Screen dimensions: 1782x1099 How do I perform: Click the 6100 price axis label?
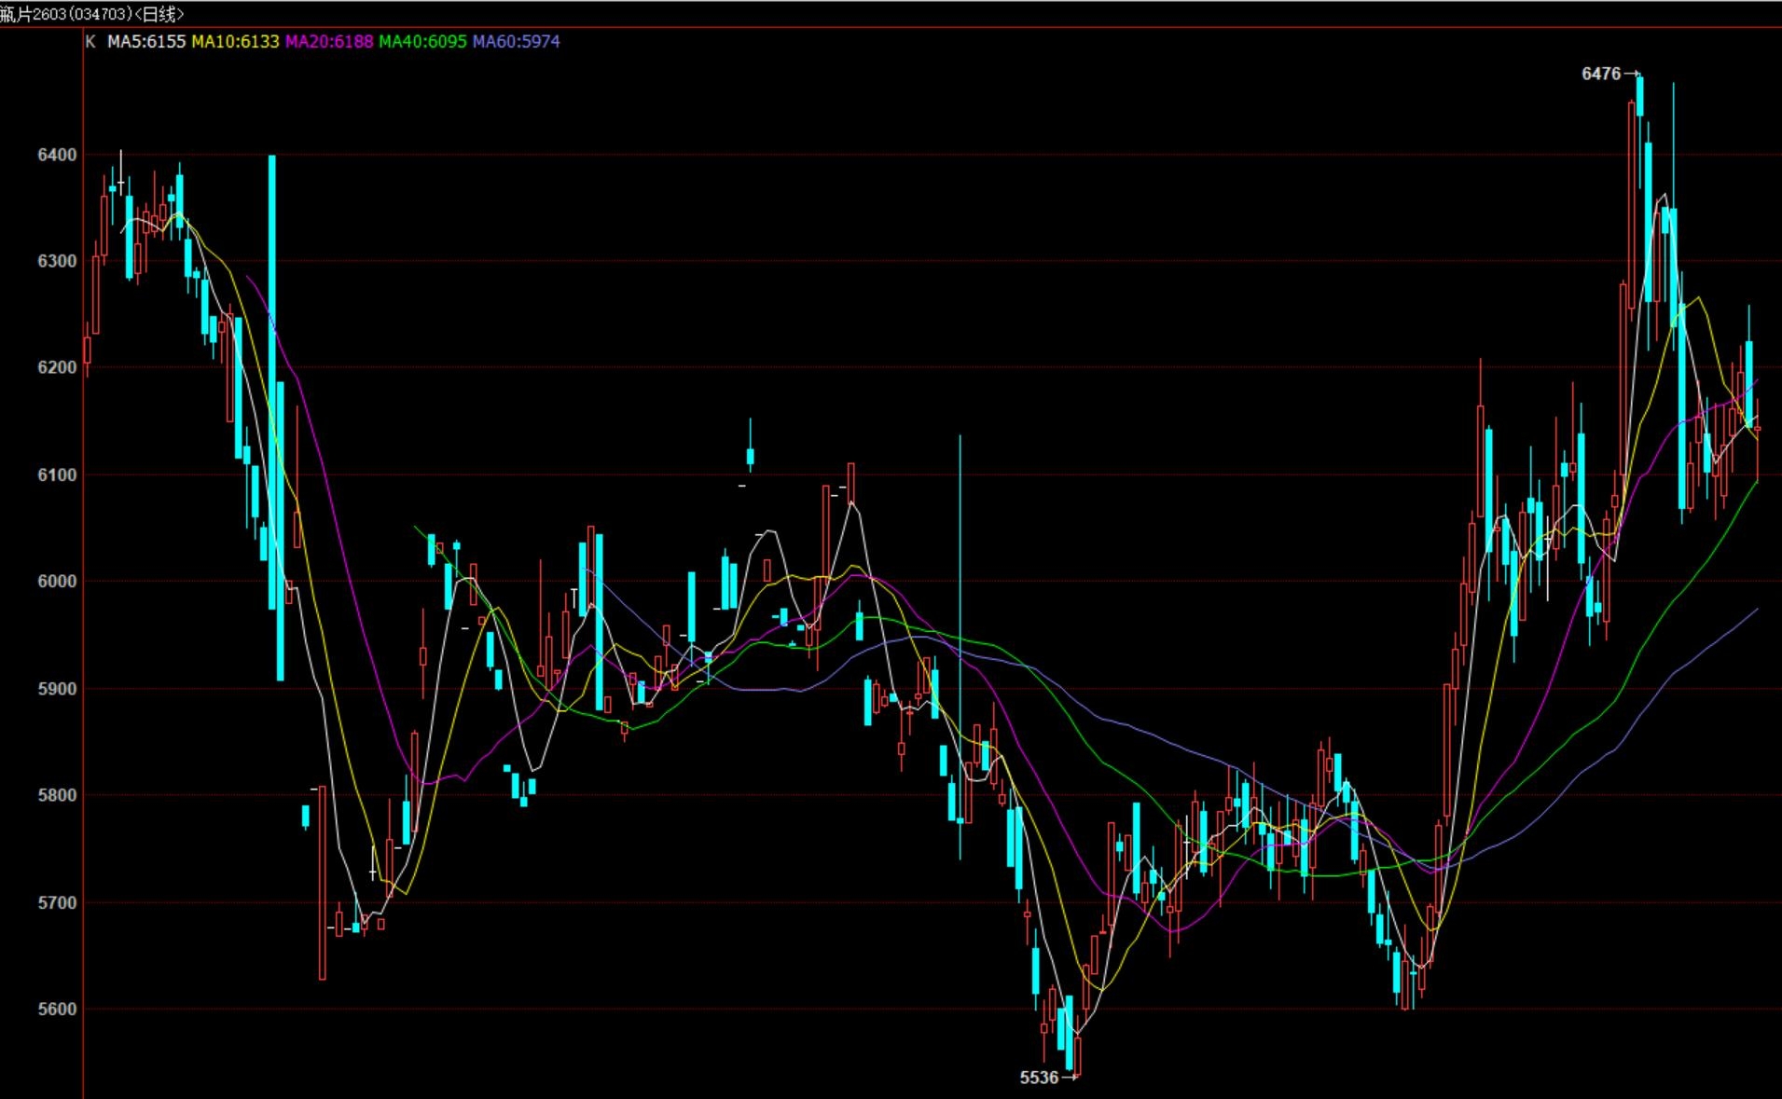coord(57,474)
